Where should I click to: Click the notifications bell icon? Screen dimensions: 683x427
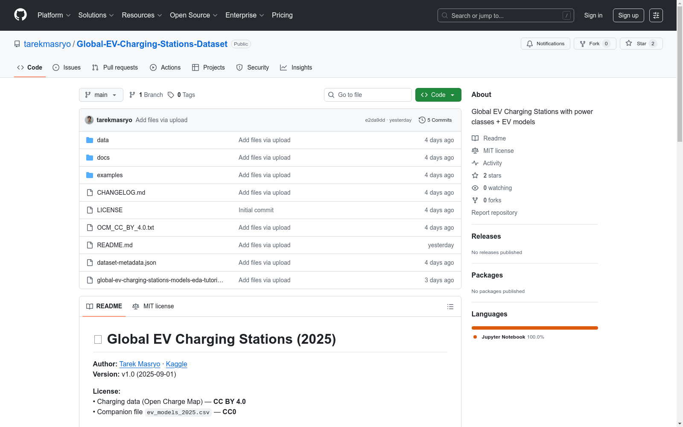coord(530,44)
